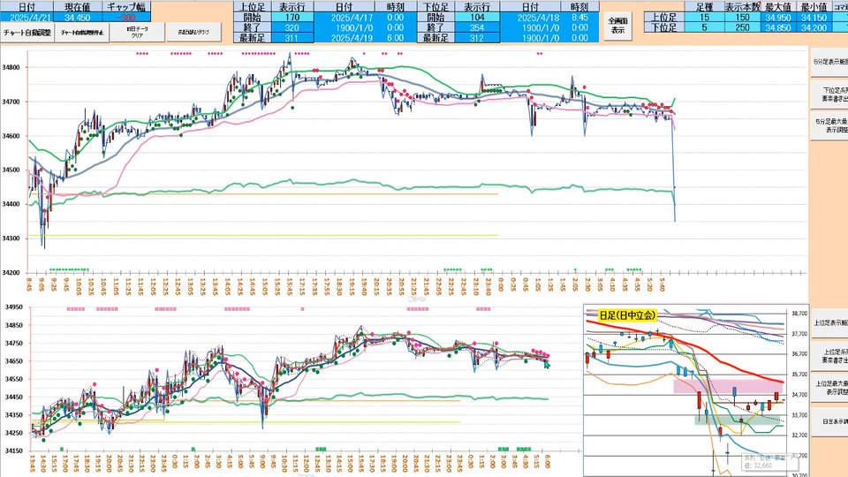Select the 上位足 start row cell 170
This screenshot has width=848, height=477.
point(292,18)
